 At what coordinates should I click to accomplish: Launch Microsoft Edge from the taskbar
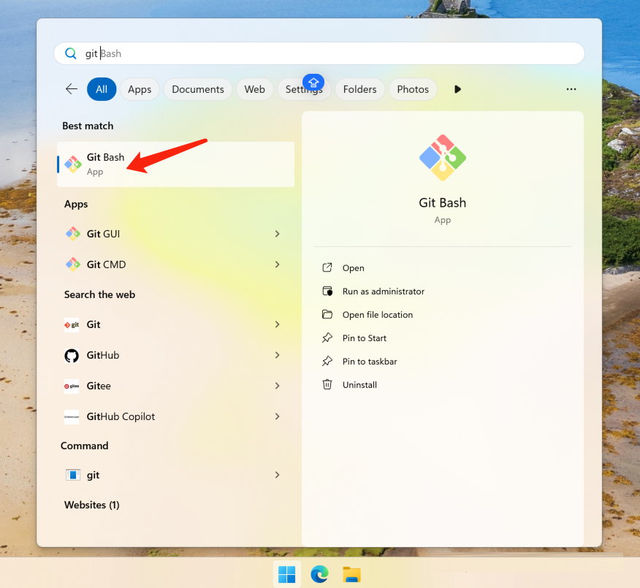[319, 575]
